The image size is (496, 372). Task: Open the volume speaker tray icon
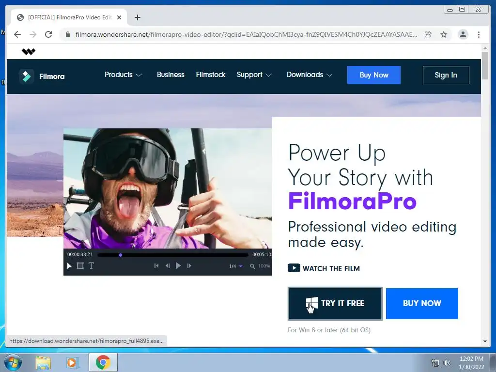click(447, 363)
